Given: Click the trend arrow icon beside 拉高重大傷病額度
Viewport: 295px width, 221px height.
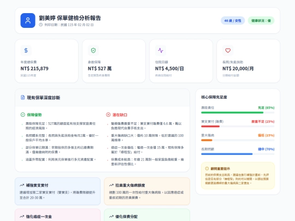Looking at the screenshot, I should click(111, 186).
